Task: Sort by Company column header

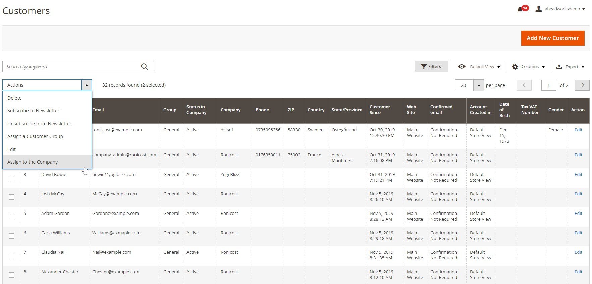Action: [x=234, y=110]
